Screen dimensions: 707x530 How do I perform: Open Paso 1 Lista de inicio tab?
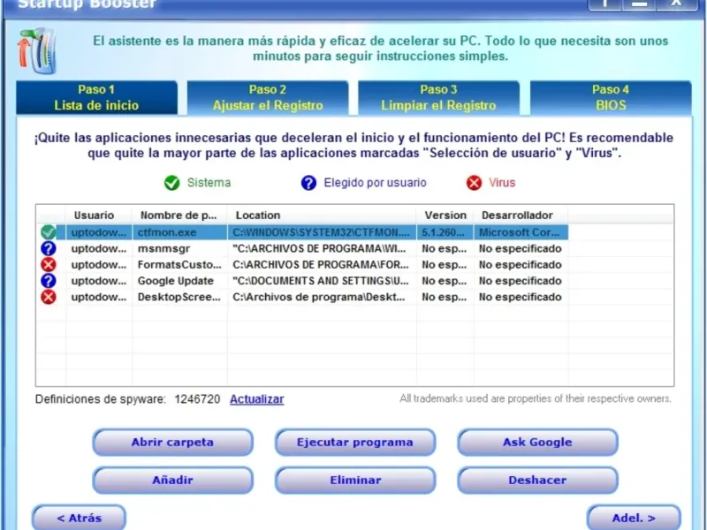click(96, 97)
